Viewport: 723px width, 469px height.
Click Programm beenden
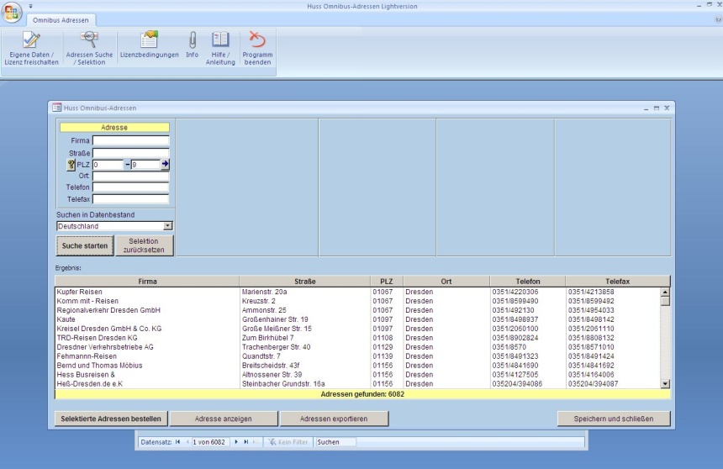click(257, 49)
